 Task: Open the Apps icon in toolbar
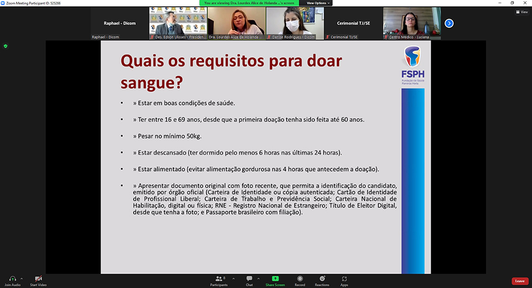[x=344, y=279]
